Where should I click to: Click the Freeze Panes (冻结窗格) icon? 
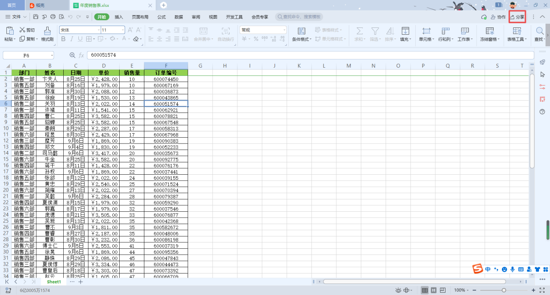(490, 31)
